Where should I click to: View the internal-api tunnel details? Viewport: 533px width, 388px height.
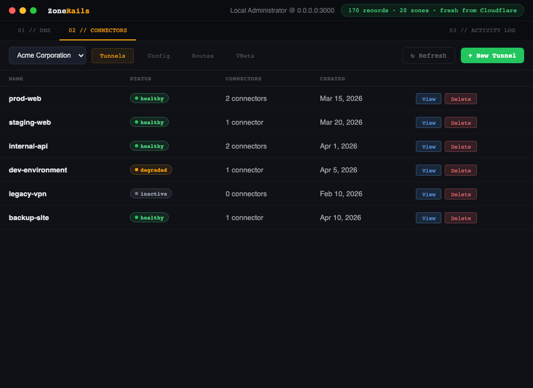428,146
